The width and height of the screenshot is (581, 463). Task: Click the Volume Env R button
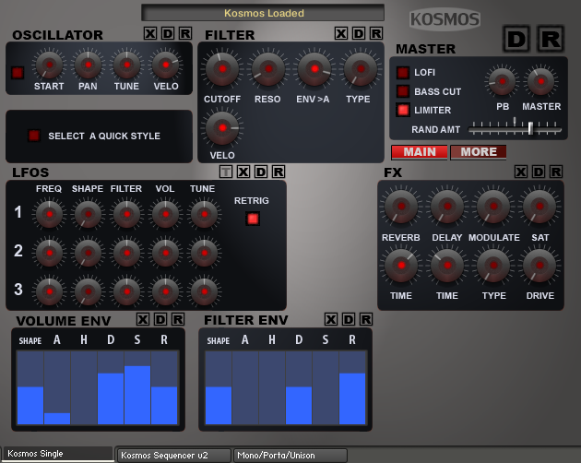[x=178, y=319]
